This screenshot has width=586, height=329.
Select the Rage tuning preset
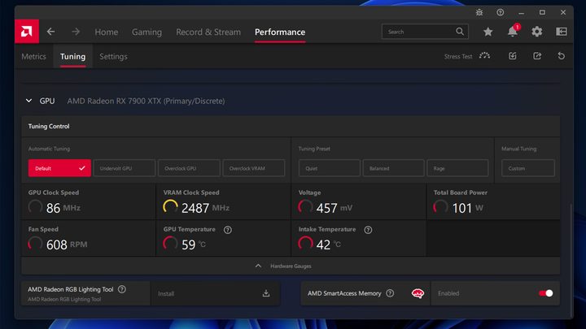tap(457, 168)
